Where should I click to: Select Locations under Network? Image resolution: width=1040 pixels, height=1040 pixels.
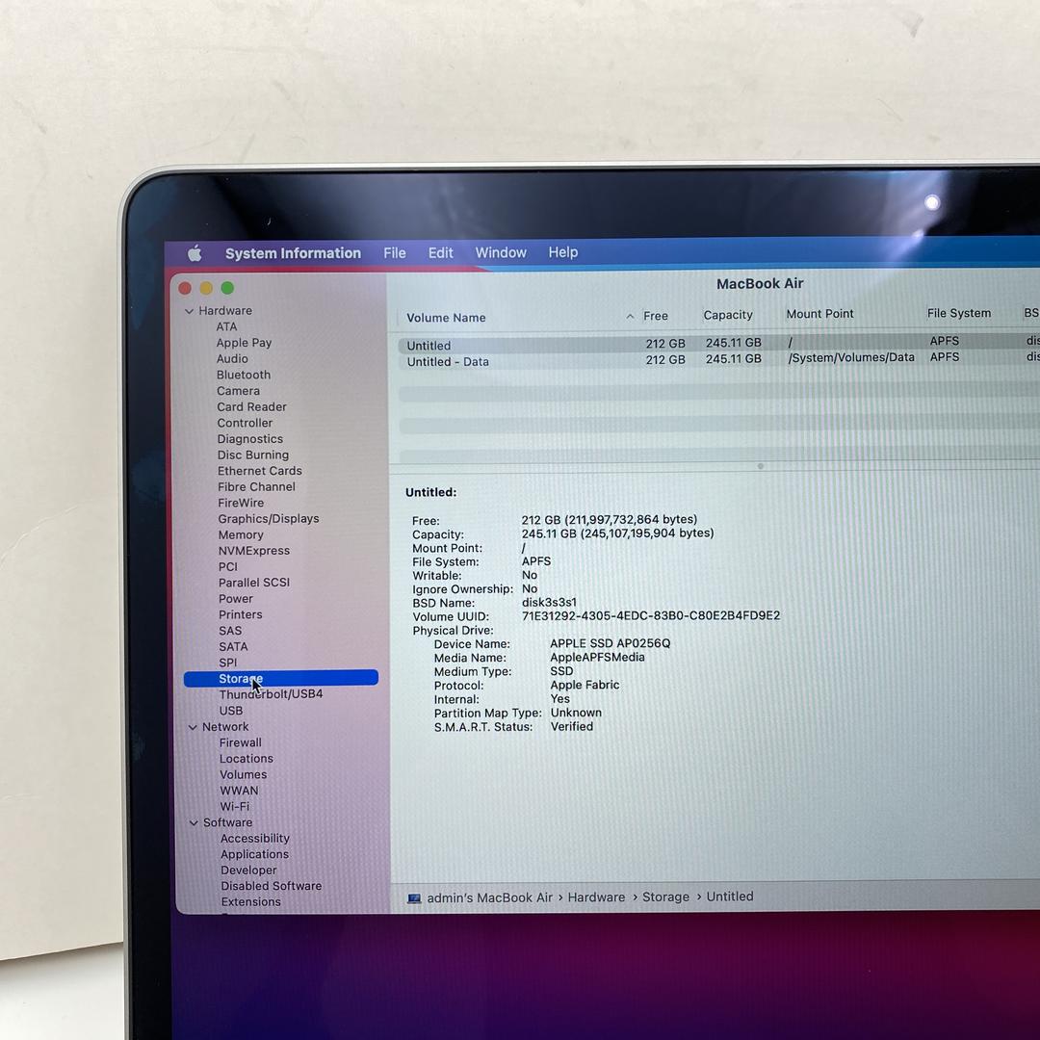(x=247, y=759)
